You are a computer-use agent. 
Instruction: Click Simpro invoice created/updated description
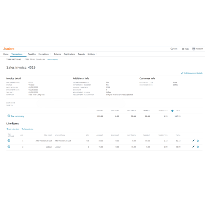(120, 95)
